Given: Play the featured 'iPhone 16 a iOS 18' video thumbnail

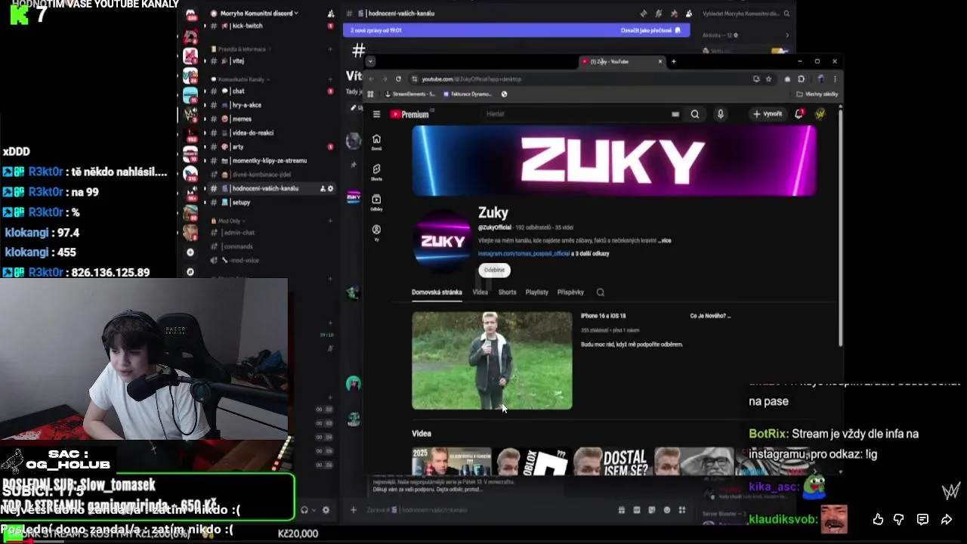Looking at the screenshot, I should tap(492, 360).
